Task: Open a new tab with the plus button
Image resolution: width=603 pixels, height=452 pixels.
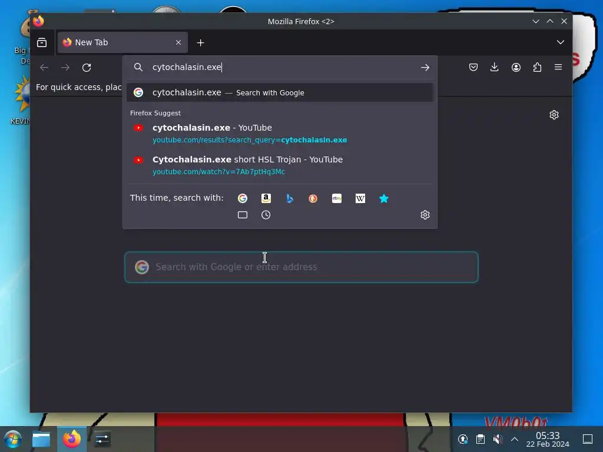Action: pos(200,42)
